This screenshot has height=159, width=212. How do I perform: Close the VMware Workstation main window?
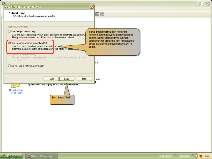click(x=208, y=4)
